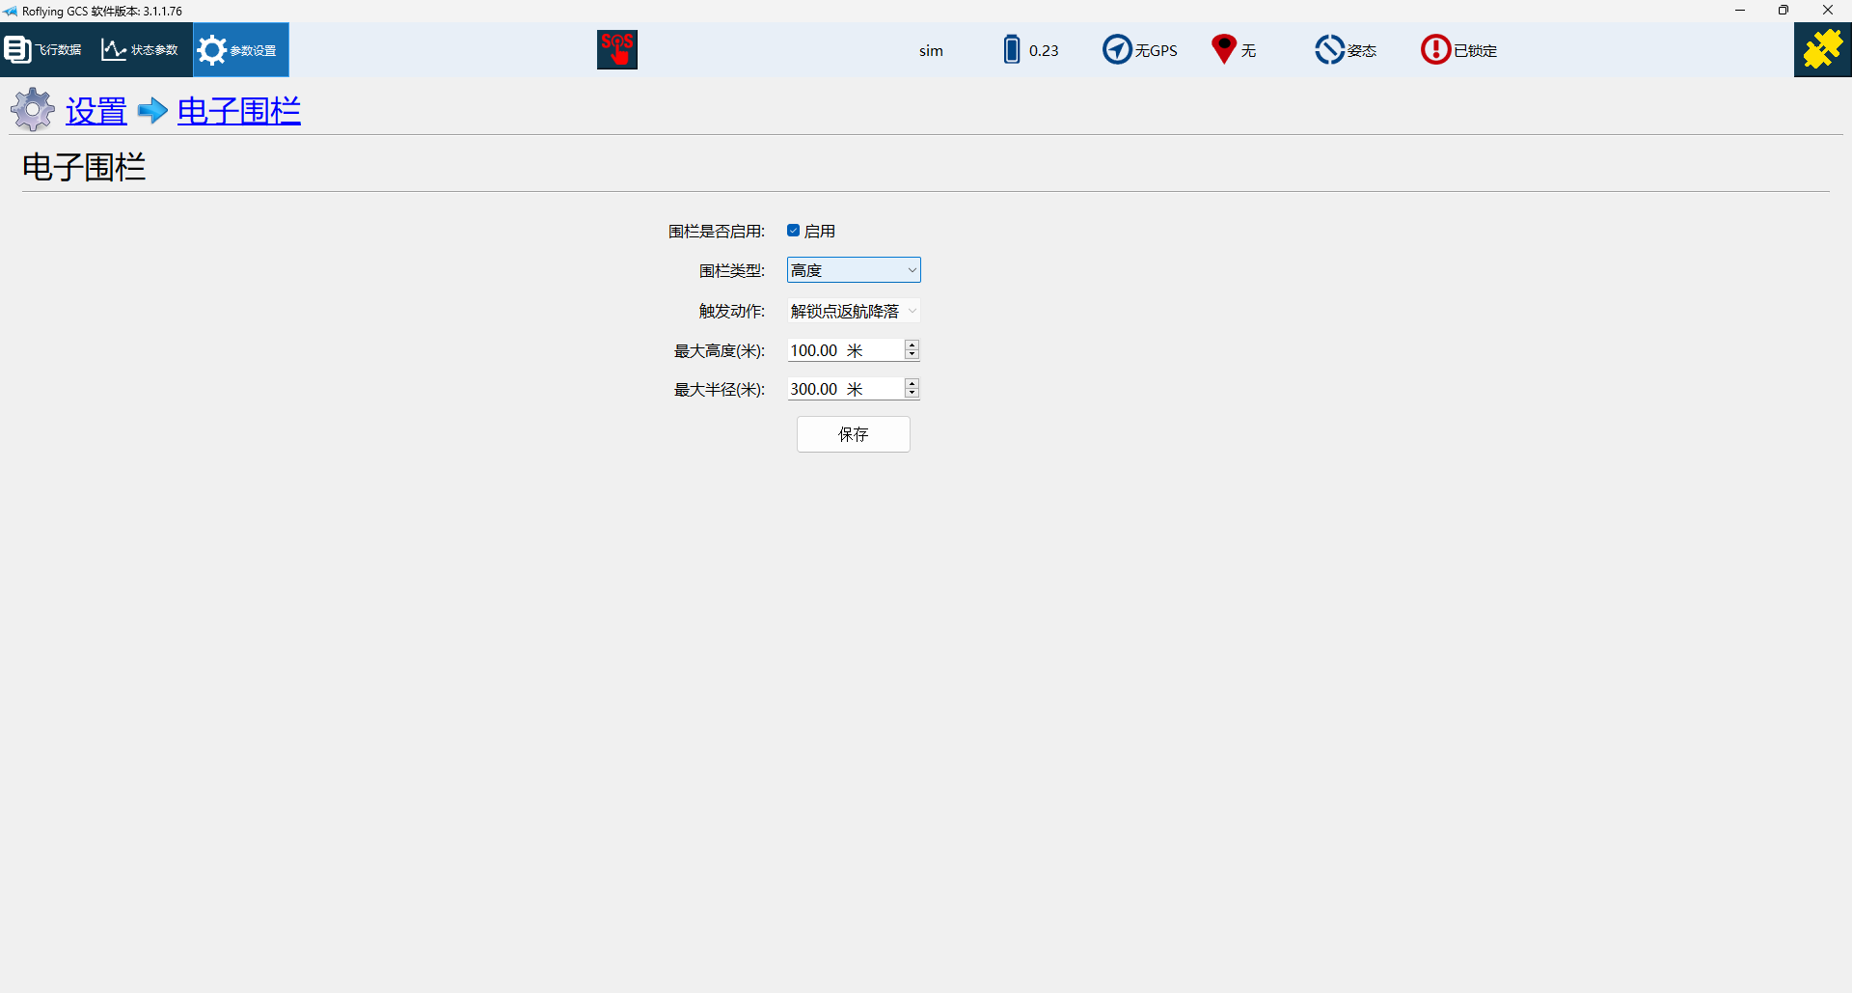Click the 姿态 attitude status icon
The image size is (1852, 993).
click(x=1329, y=49)
